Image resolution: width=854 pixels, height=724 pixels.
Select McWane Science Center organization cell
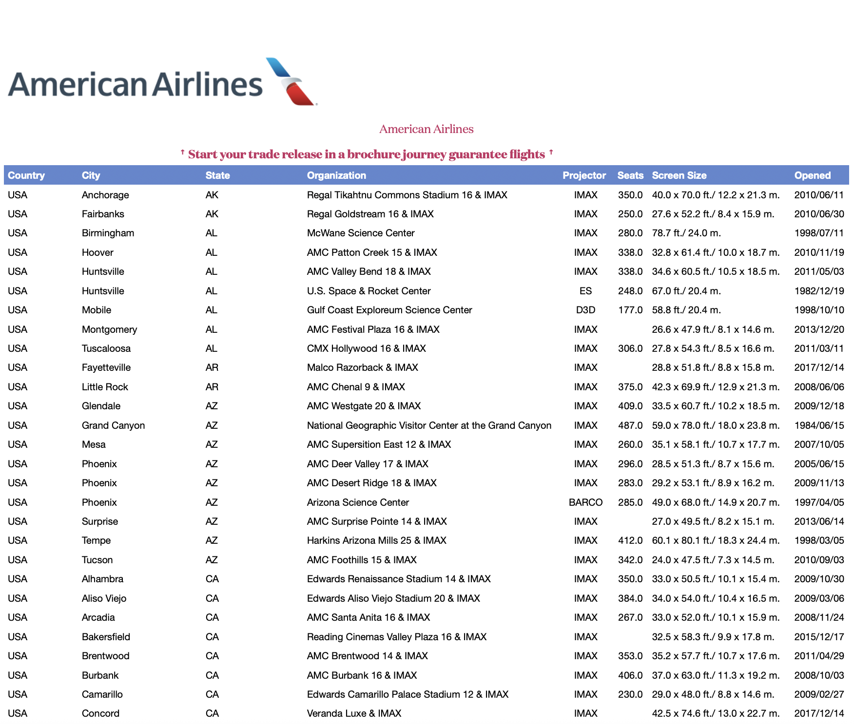coord(361,233)
